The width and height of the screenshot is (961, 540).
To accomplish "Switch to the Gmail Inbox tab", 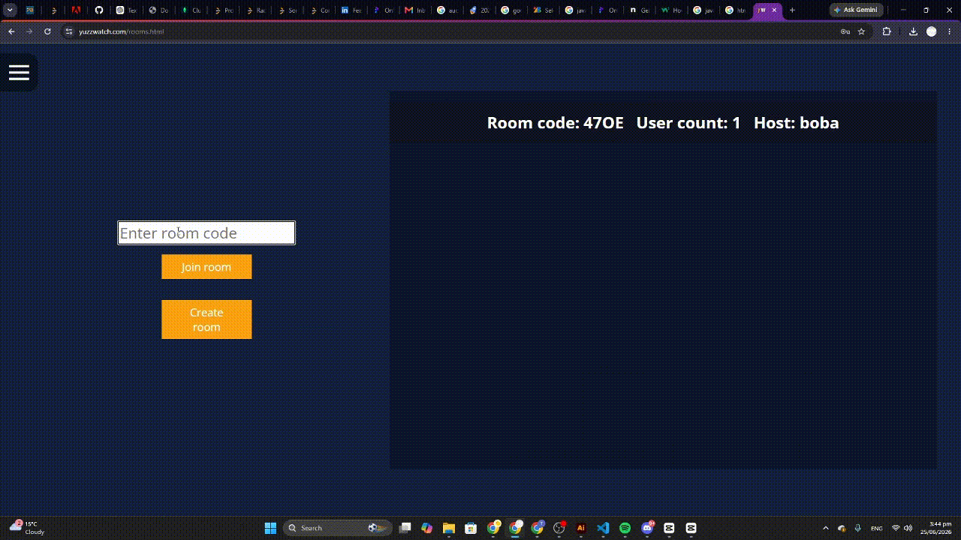I will (414, 10).
